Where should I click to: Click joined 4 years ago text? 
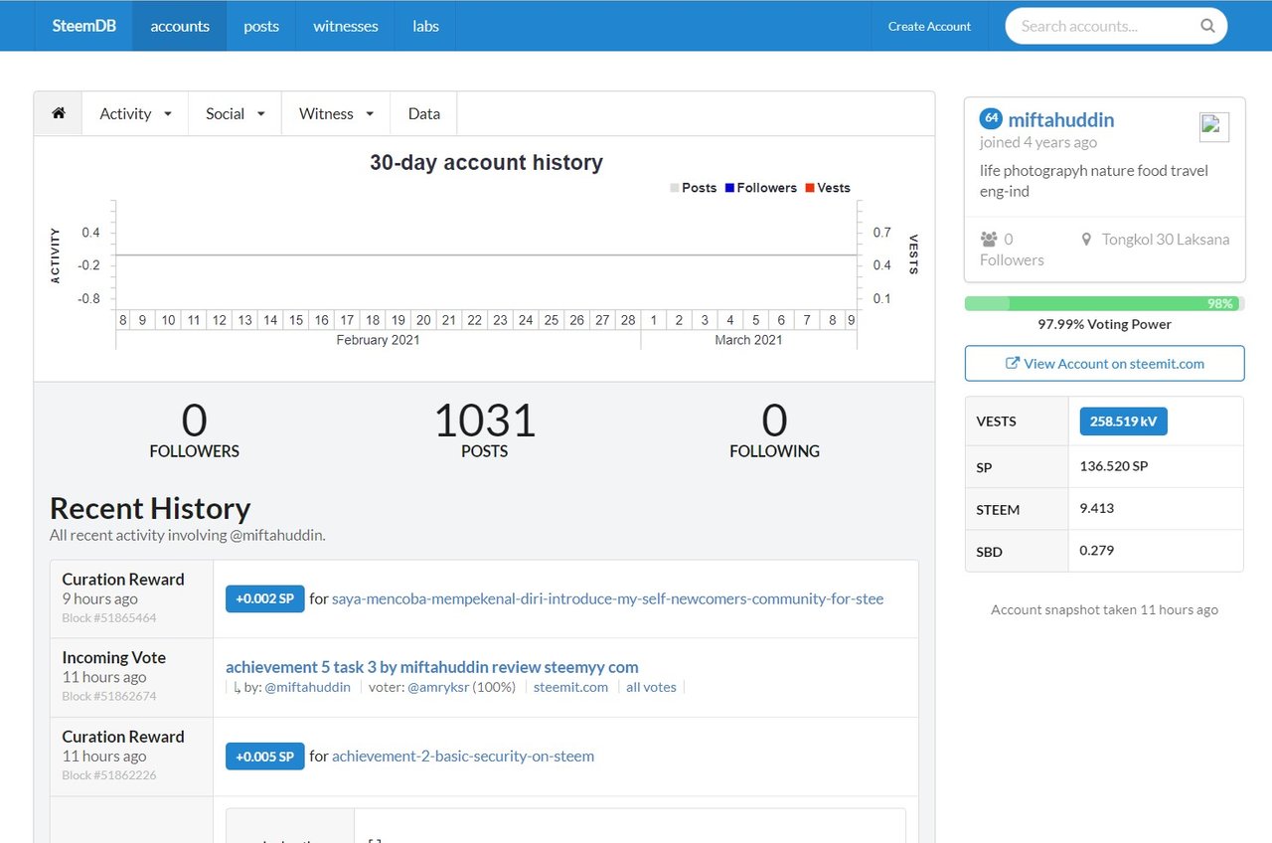1038,142
